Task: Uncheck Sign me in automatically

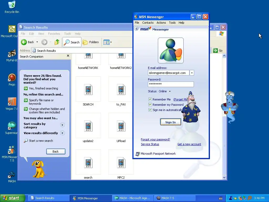Action: pyautogui.click(x=150, y=110)
